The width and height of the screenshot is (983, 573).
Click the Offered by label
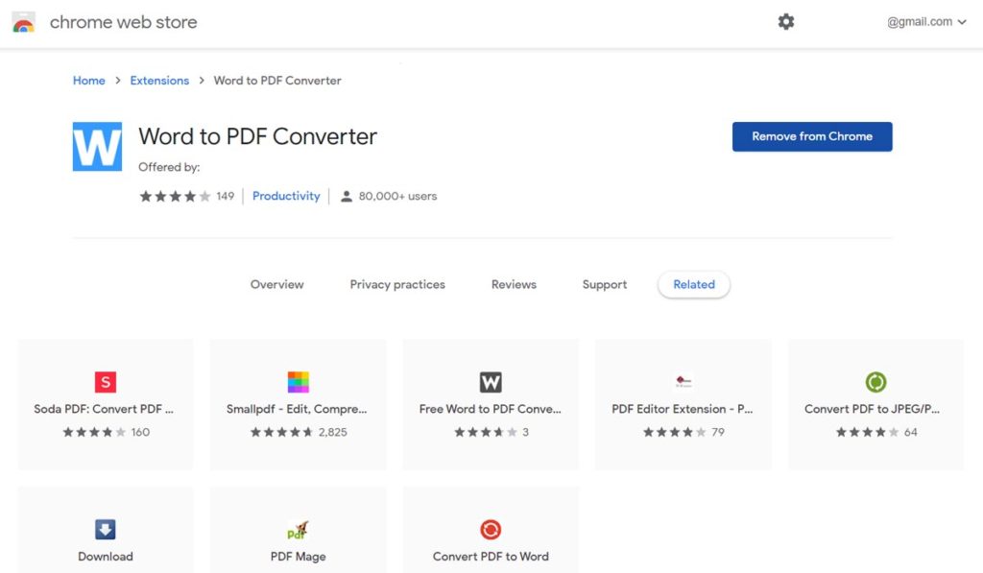tap(169, 167)
